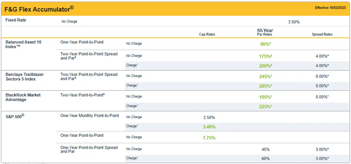Image resolution: width=351 pixels, height=164 pixels.
Task: Click the F&G Flex Accumulator title
Action: [x=39, y=9]
